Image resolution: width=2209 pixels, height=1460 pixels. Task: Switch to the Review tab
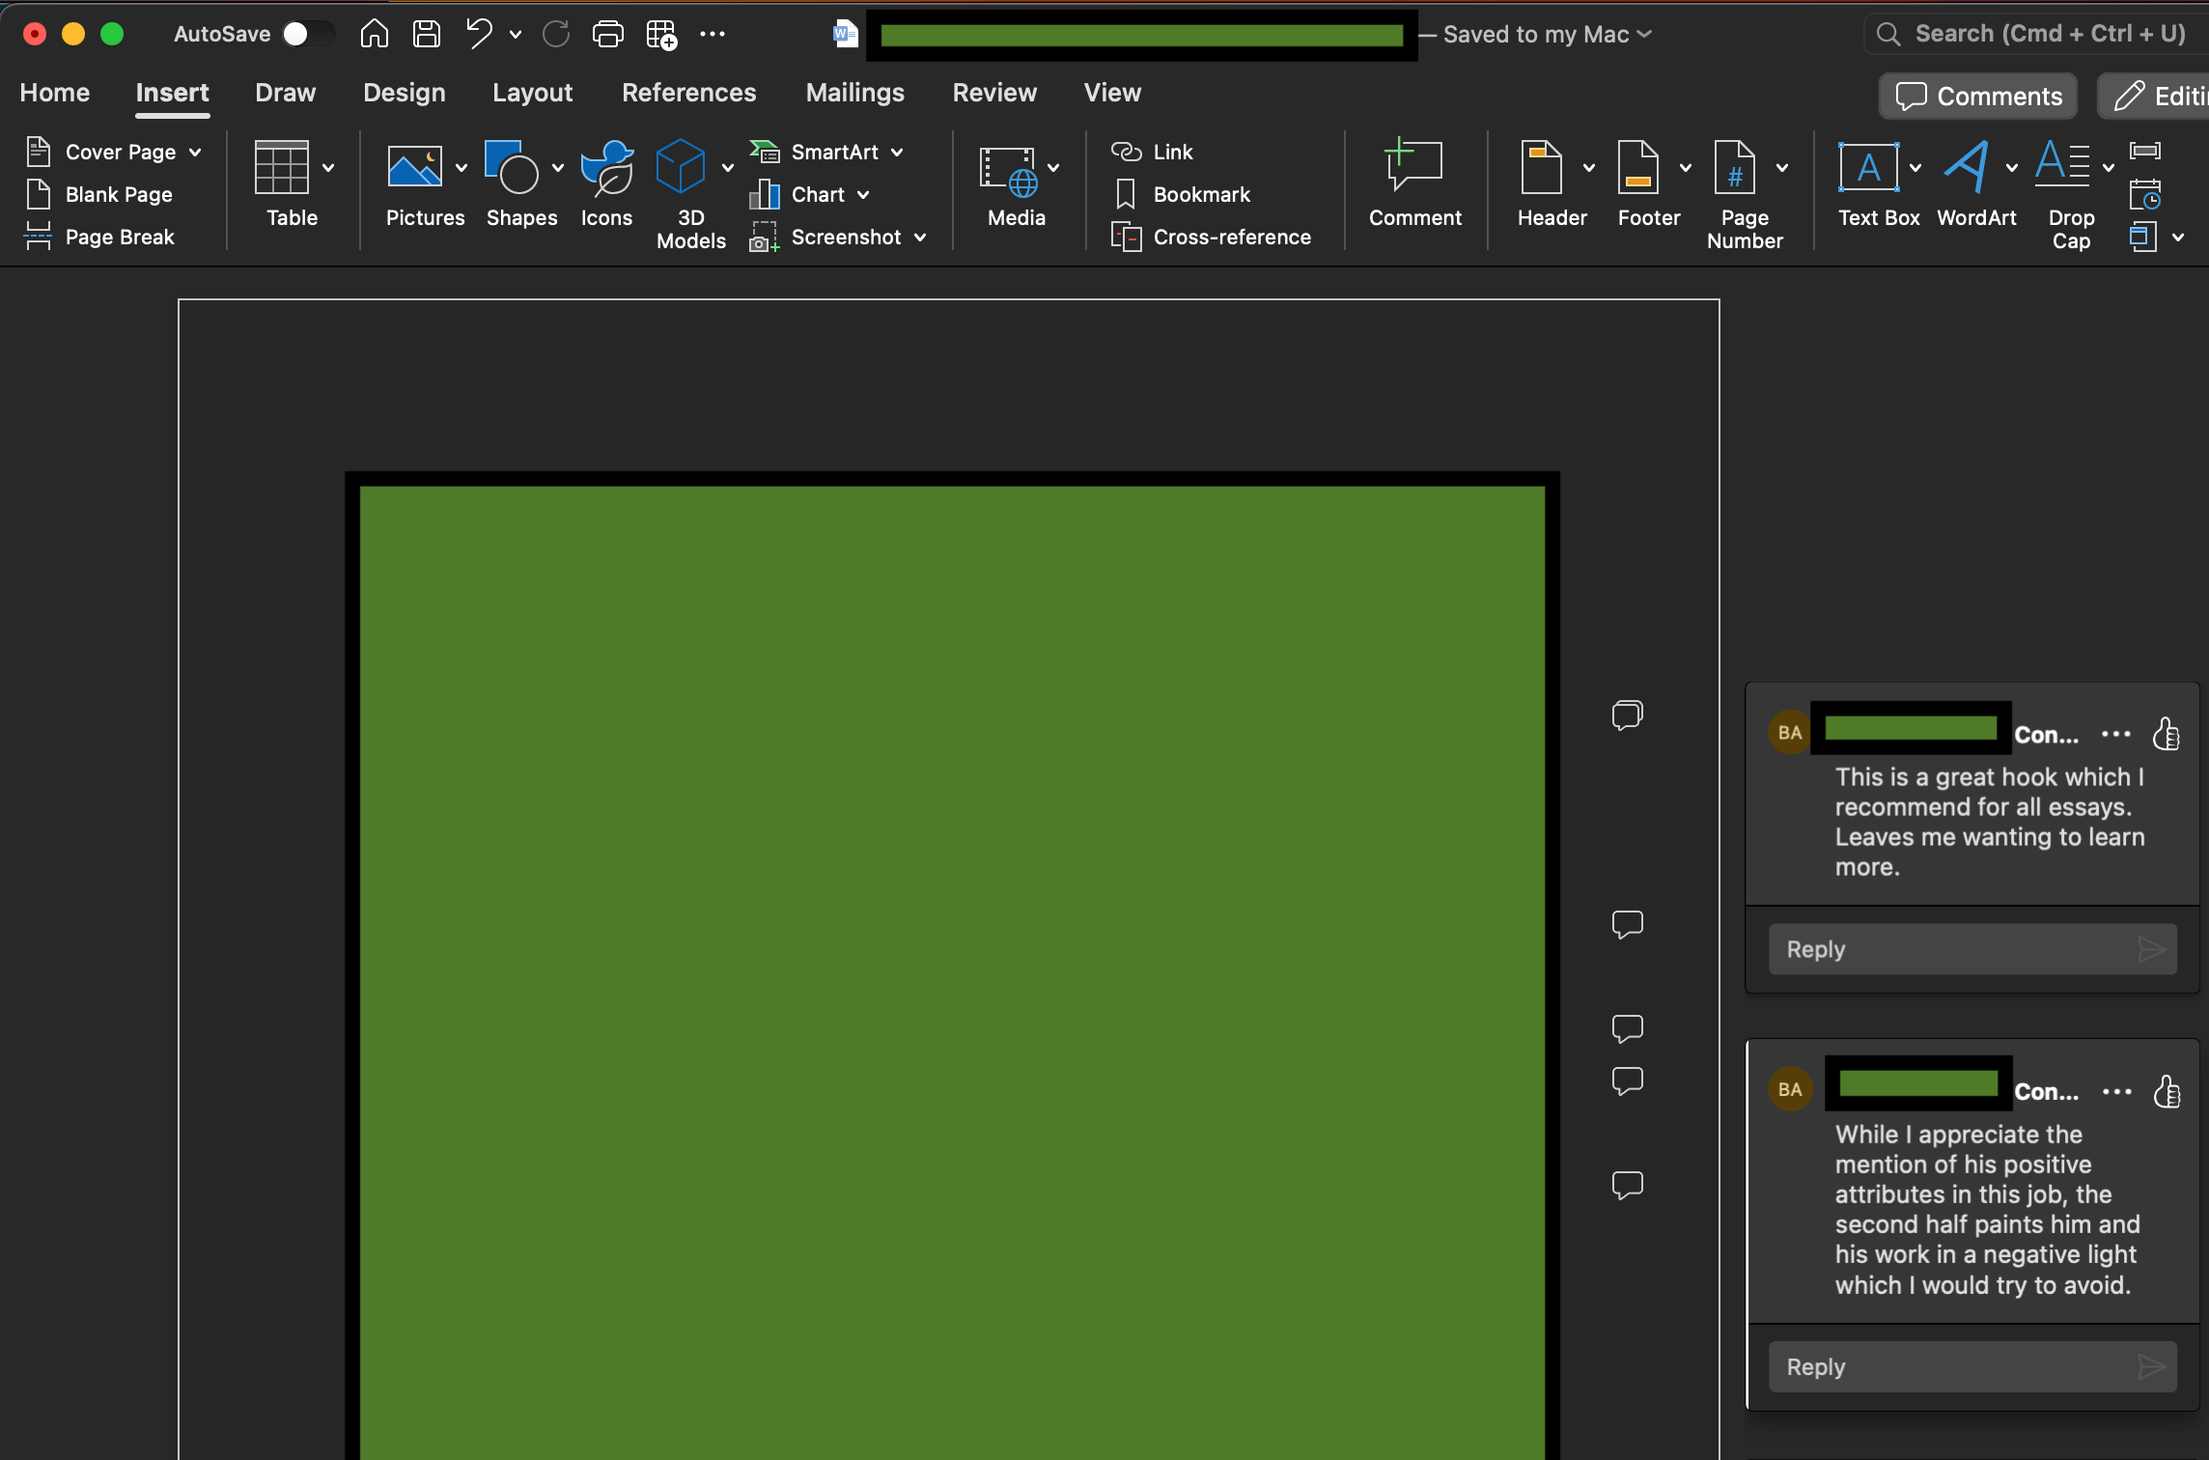click(x=994, y=93)
